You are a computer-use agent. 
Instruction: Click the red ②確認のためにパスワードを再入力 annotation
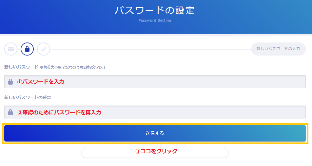[59, 112]
